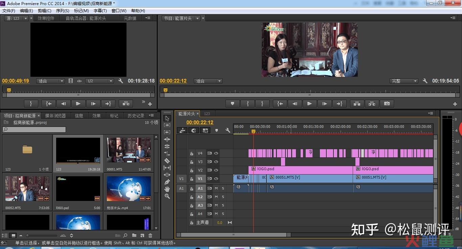The height and width of the screenshot is (249, 462).
Task: Click the Lift button in Program monitor
Action: coord(357,104)
